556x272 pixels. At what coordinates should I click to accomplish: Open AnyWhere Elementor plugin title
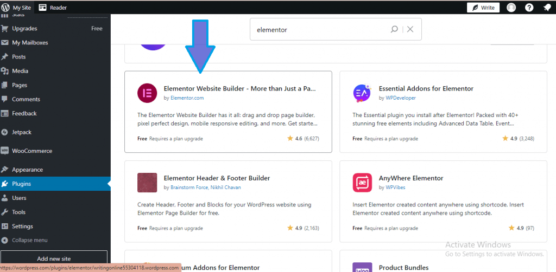pos(411,178)
